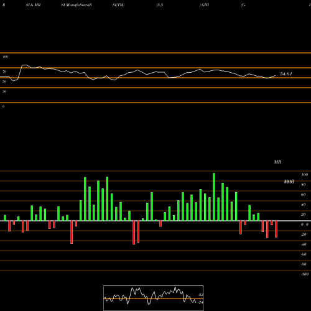Click the 24 label in mini chart

tap(201, 302)
